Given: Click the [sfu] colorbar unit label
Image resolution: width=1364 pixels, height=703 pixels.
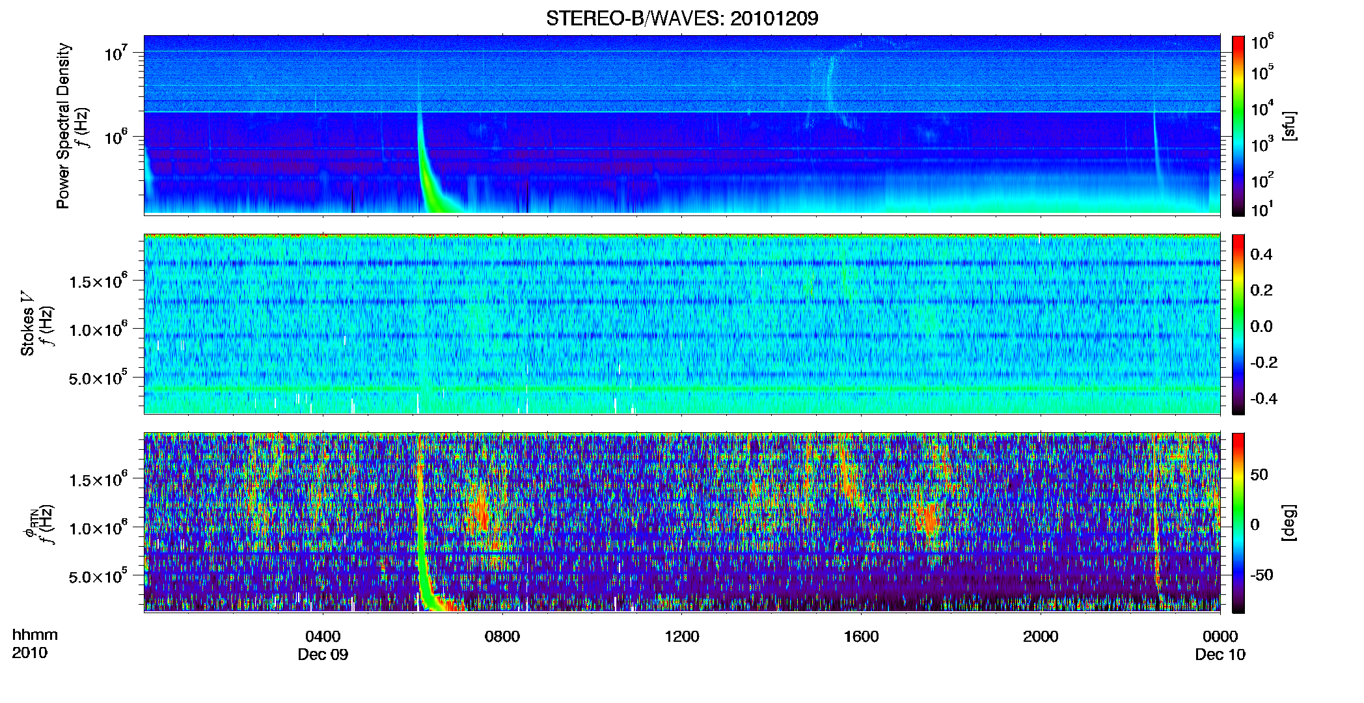Looking at the screenshot, I should click(x=1289, y=126).
